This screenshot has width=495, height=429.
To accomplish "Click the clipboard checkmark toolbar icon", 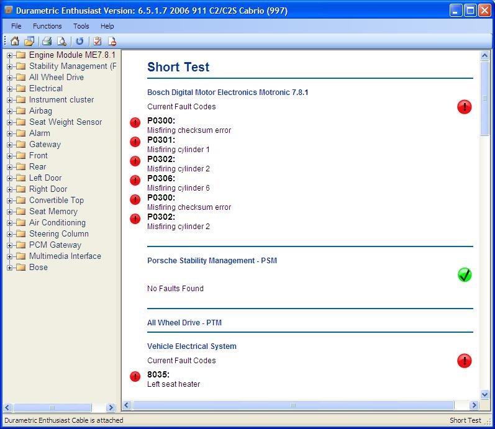I will click(x=98, y=41).
